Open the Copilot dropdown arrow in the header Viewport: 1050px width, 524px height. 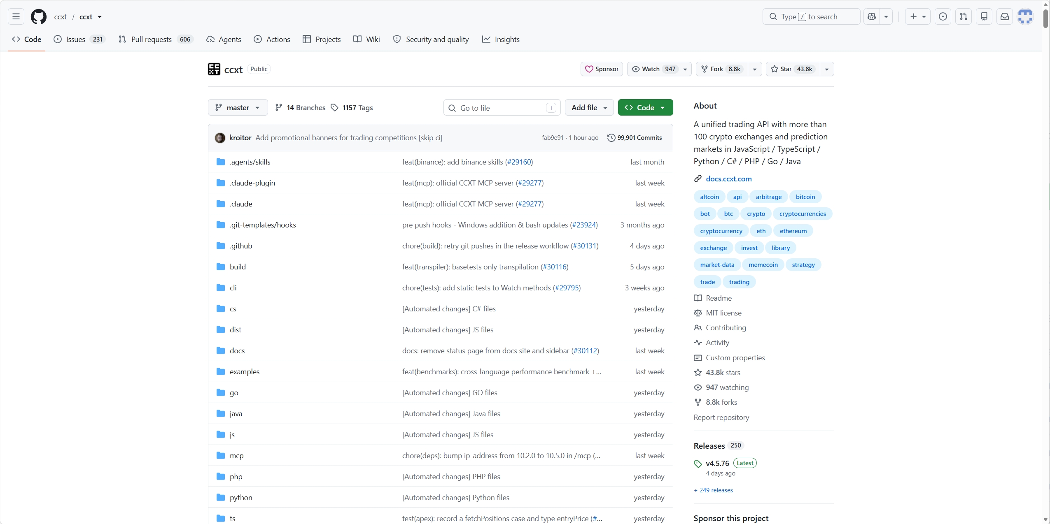(x=886, y=16)
